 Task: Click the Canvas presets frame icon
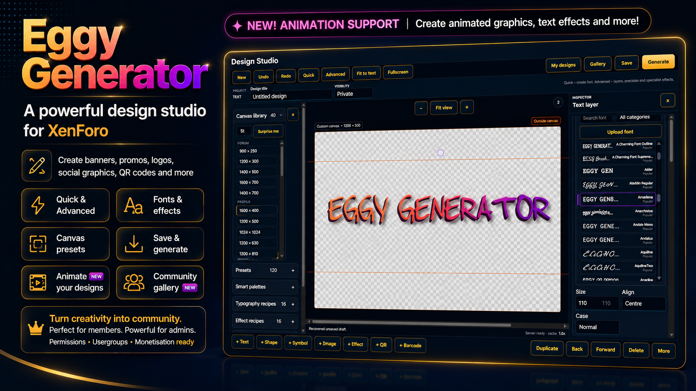(x=38, y=243)
